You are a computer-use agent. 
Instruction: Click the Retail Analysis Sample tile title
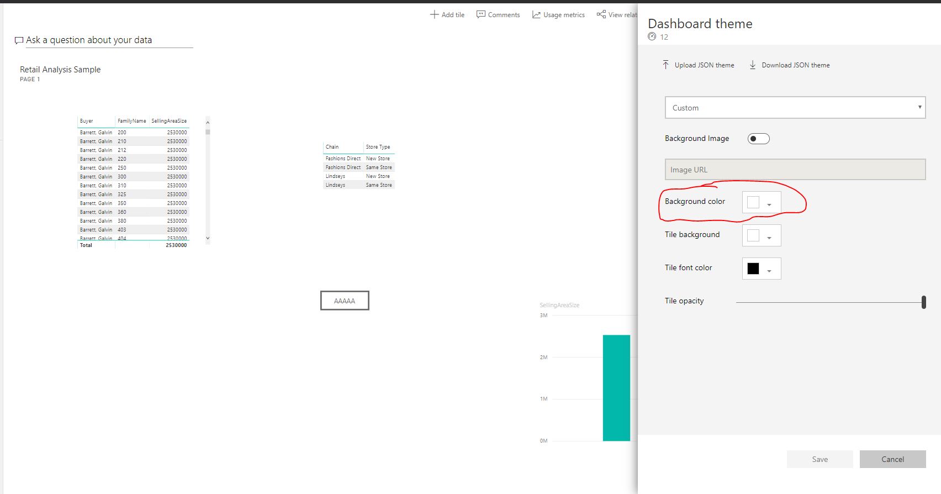tap(60, 70)
